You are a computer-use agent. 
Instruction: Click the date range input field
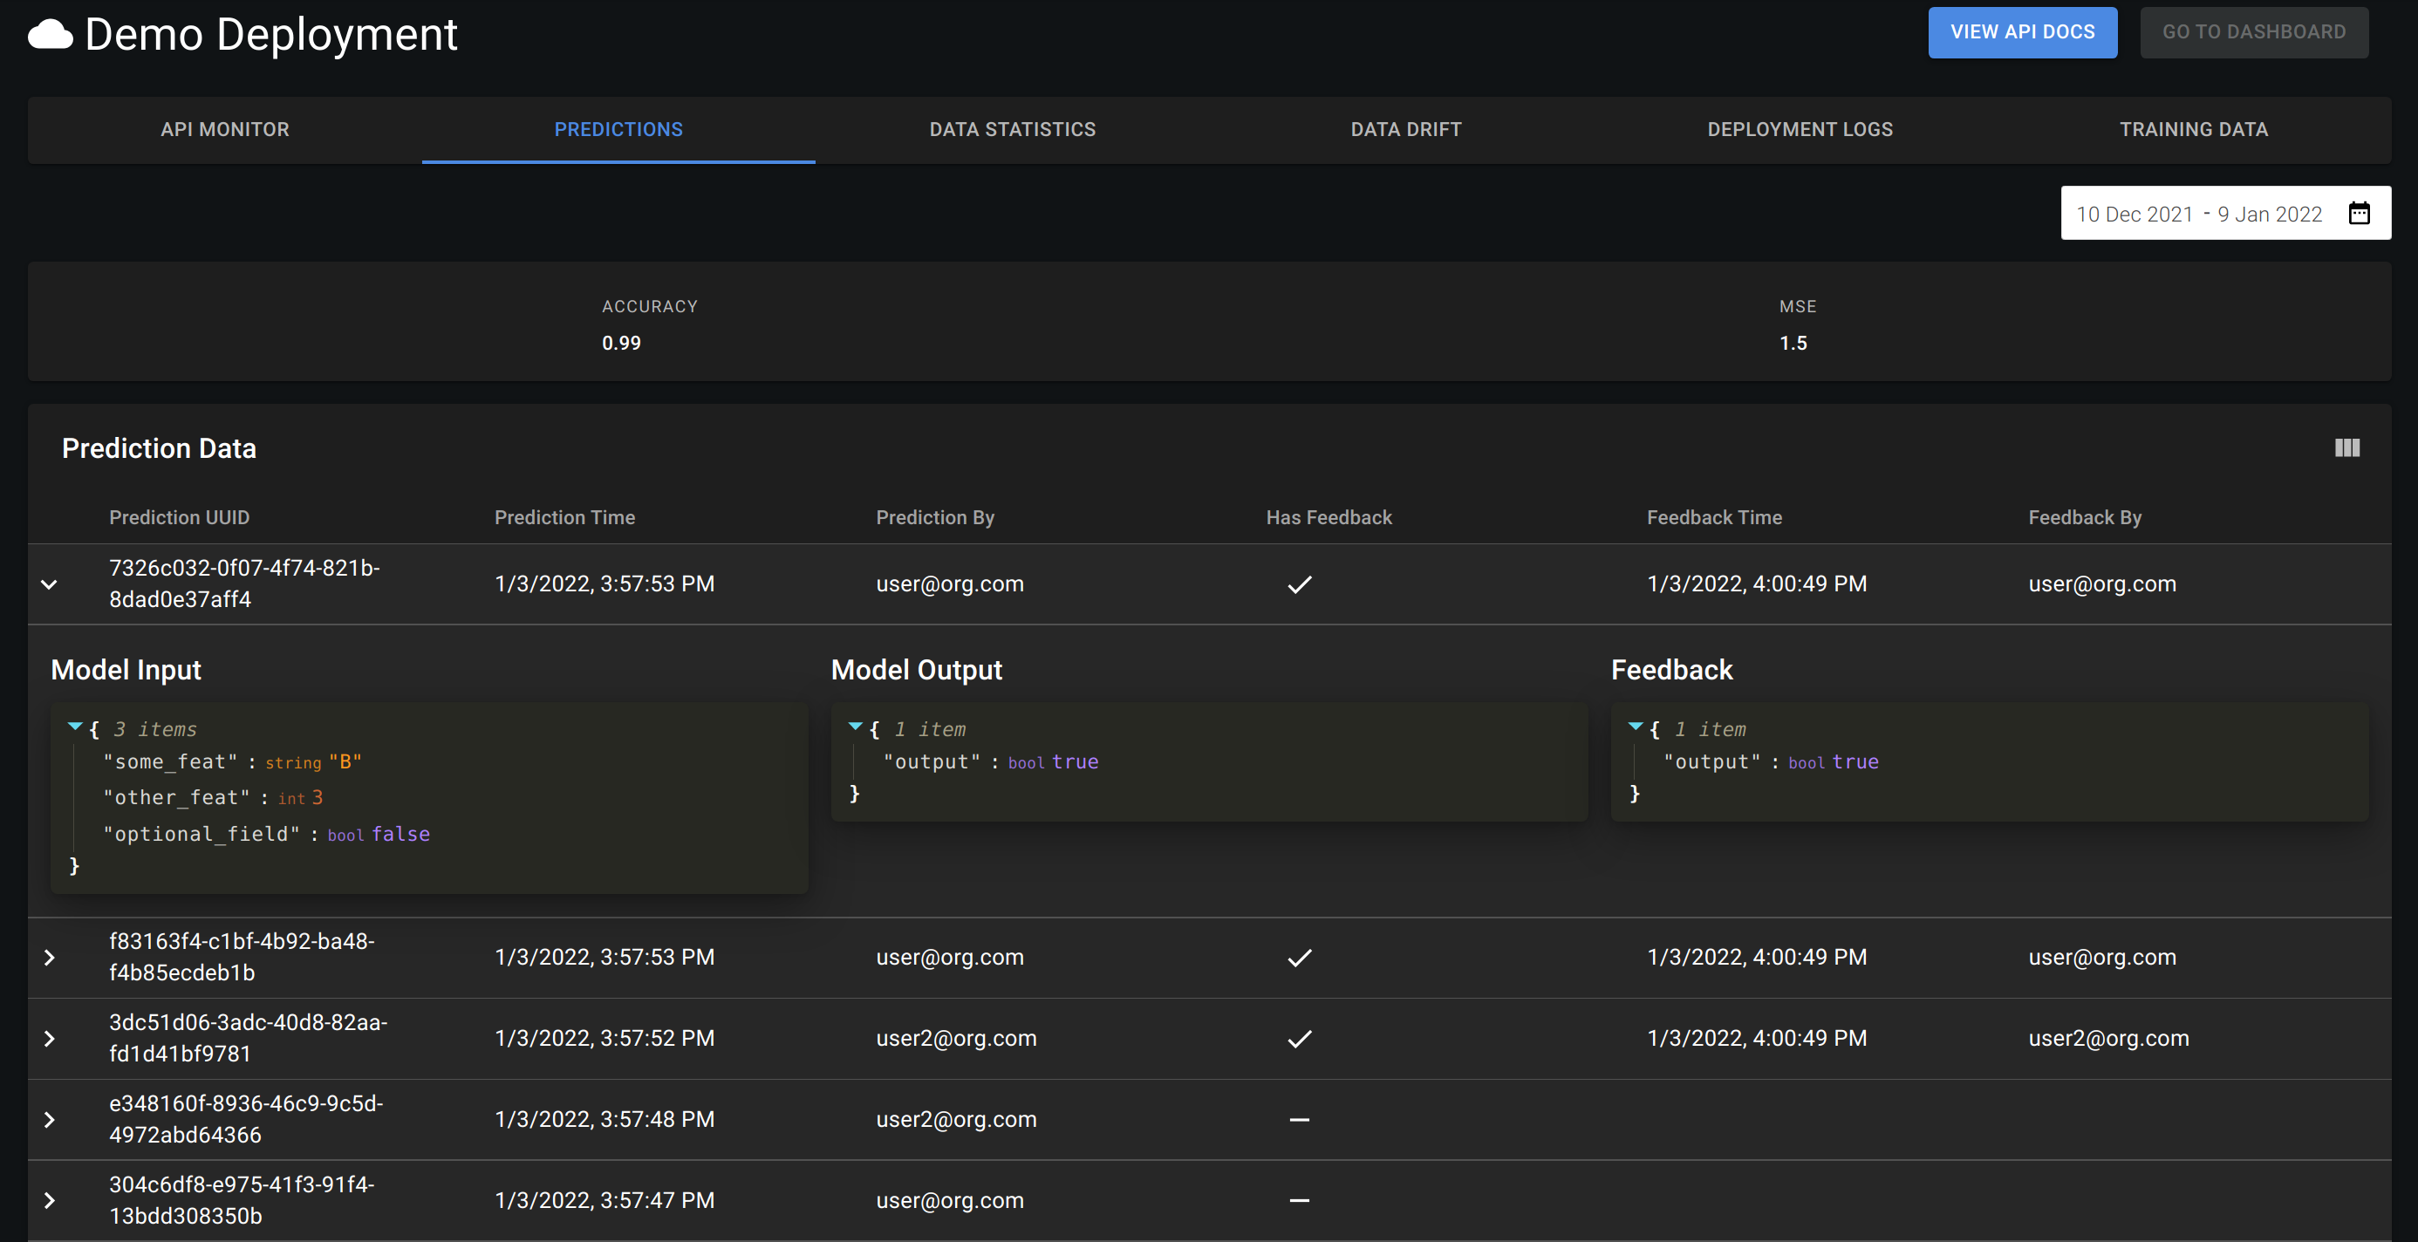pyautogui.click(x=2224, y=213)
